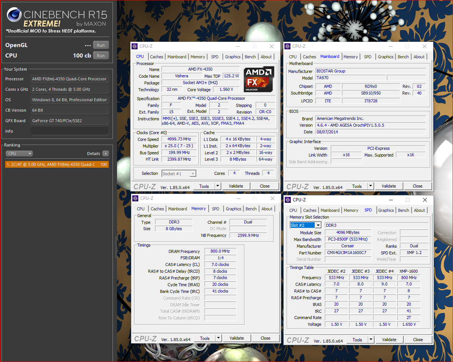
Task: Run the CPU benchmark in Cinebench
Action: coord(101,56)
